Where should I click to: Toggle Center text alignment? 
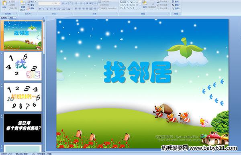(80, 8)
